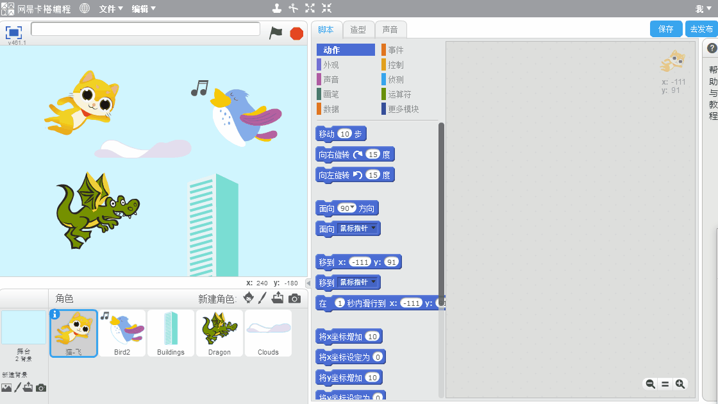718x404 pixels.
Task: Select the 运算符 block category
Action: [x=409, y=94]
